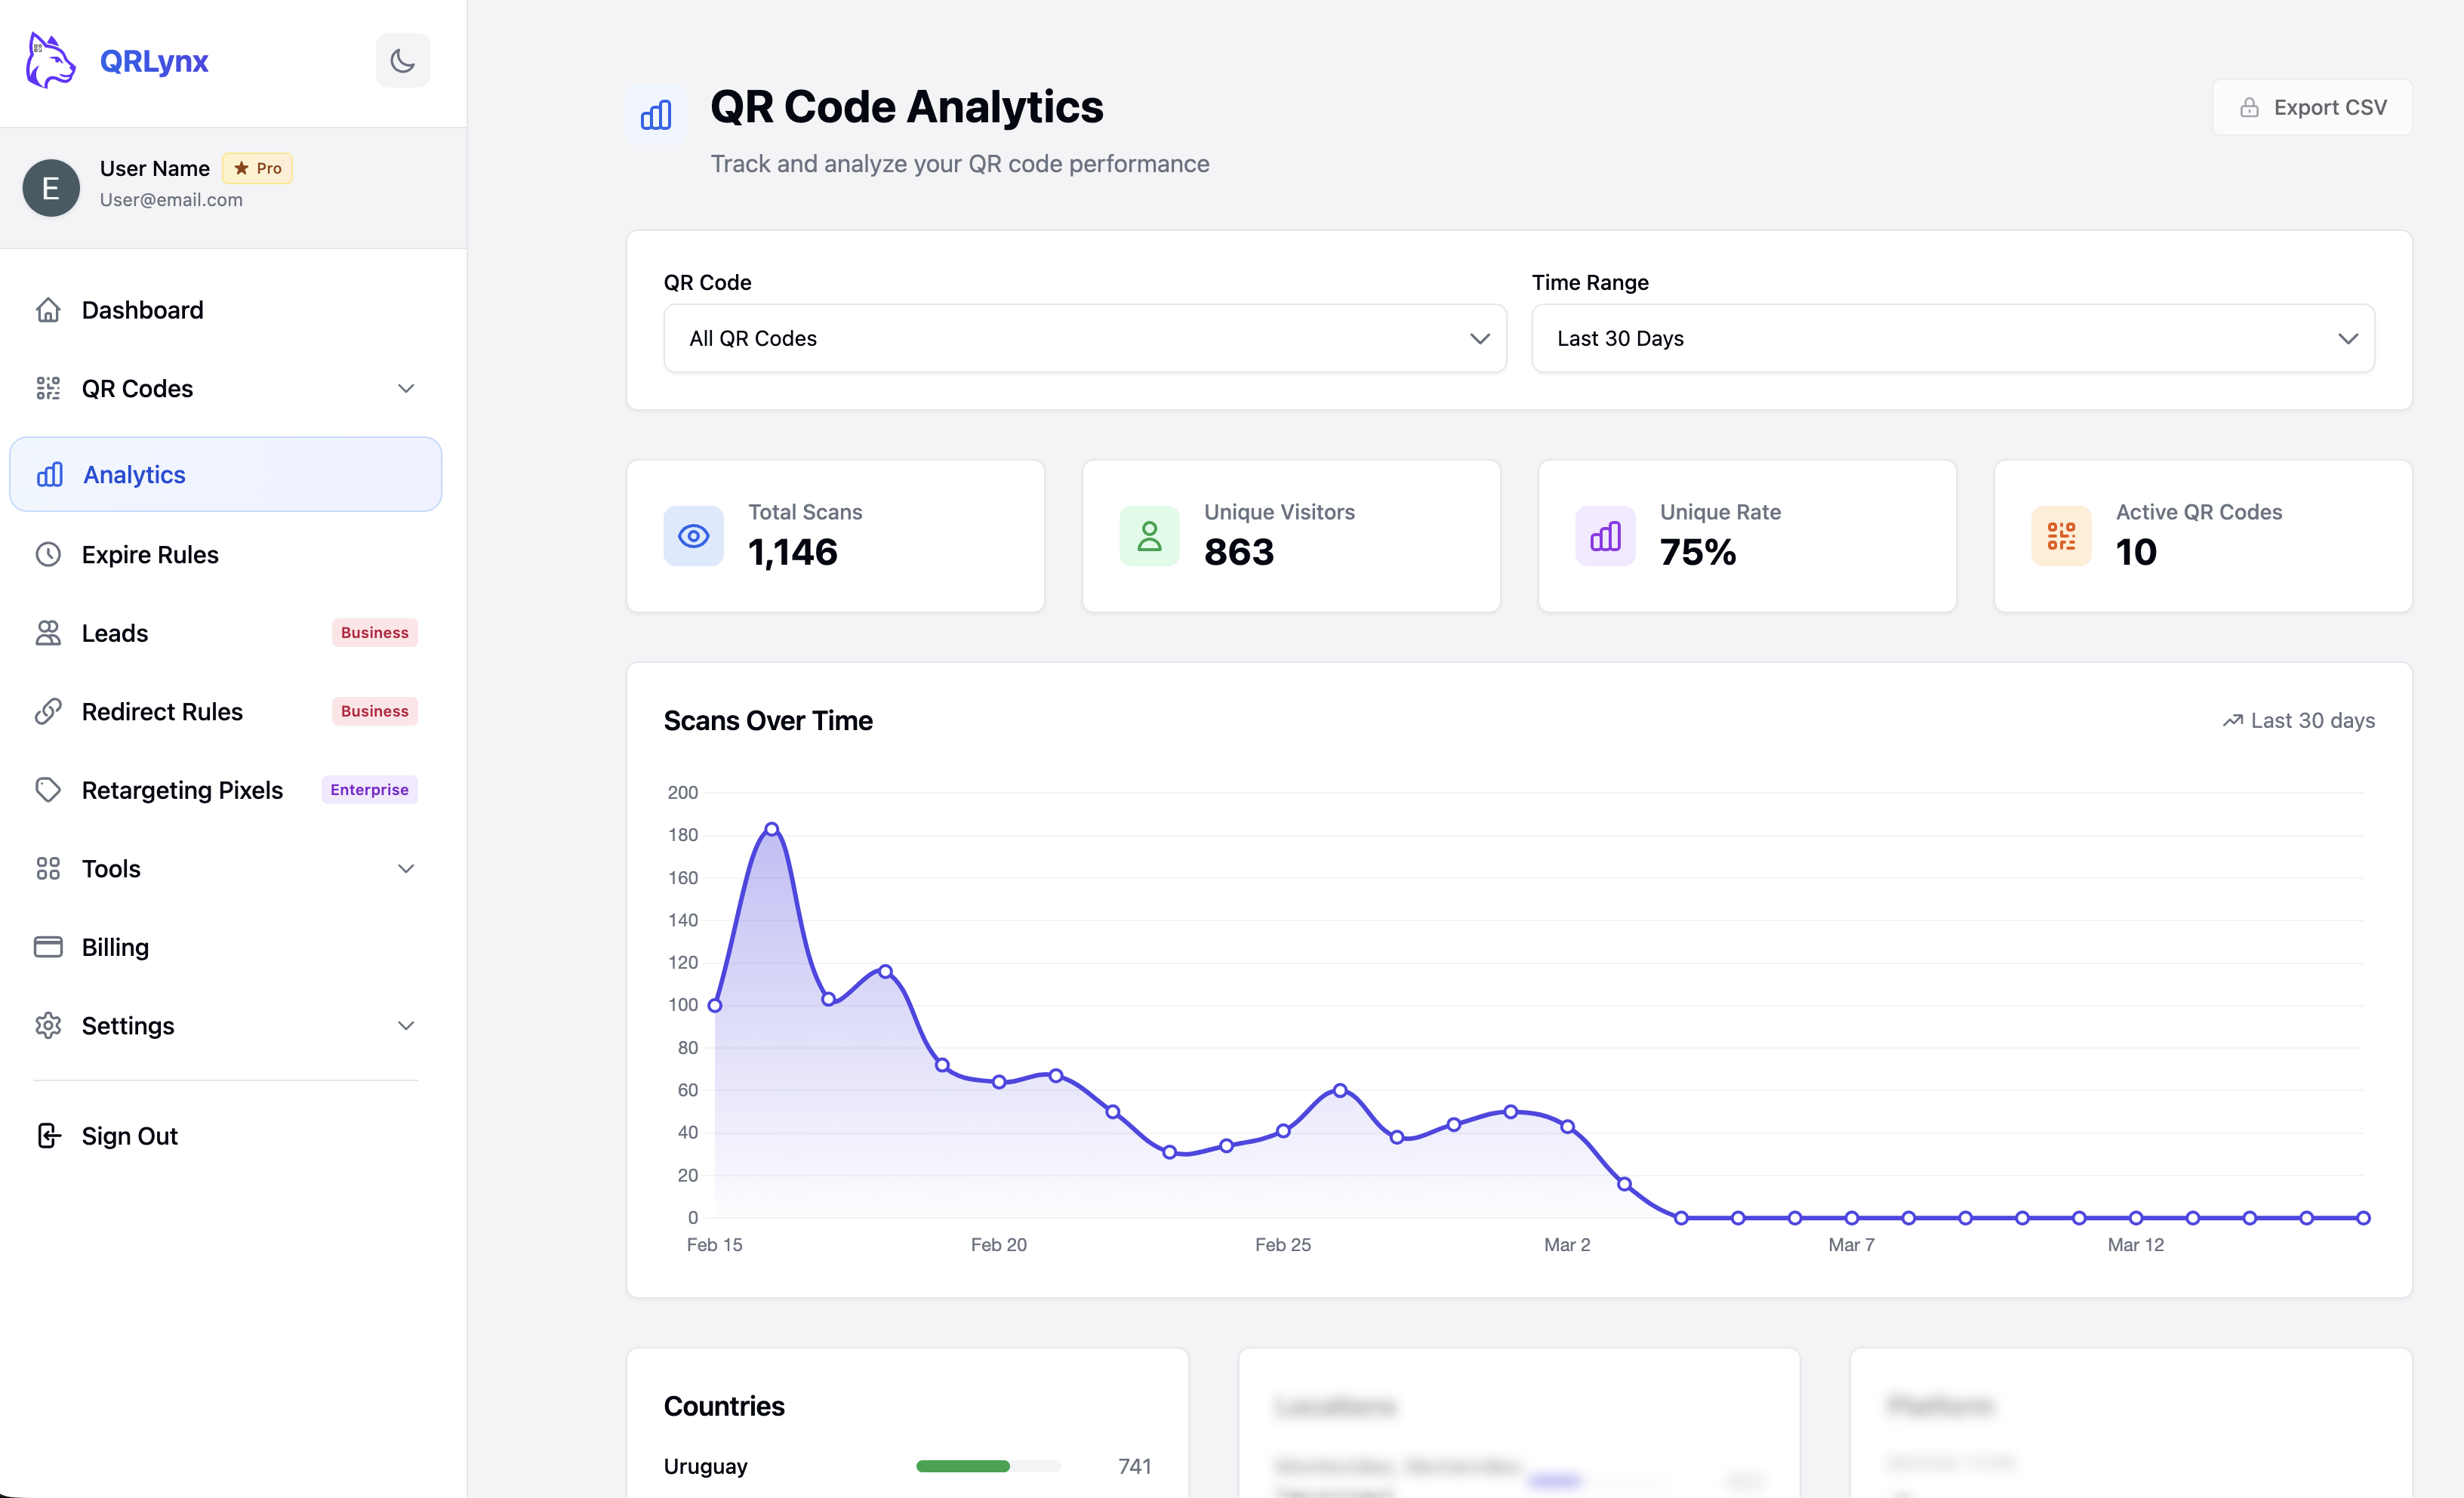This screenshot has height=1498, width=2464.
Task: Click the user avatar circle
Action: coord(50,187)
